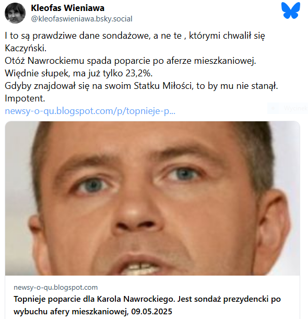Click the Statku Miłości sentence
The image size is (308, 319).
point(141,86)
